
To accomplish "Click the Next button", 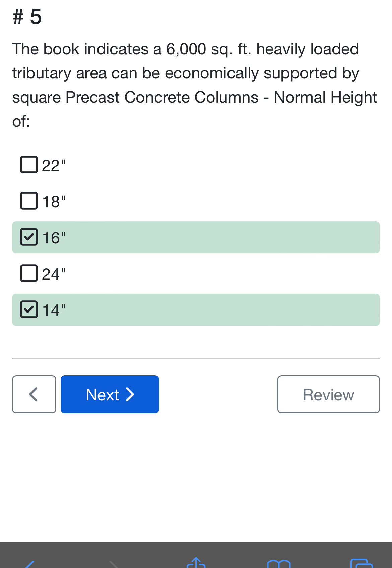I will (110, 394).
